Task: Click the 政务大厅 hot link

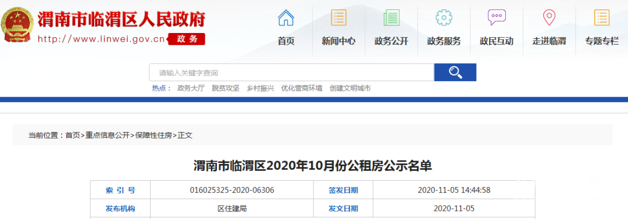Action: [x=191, y=89]
